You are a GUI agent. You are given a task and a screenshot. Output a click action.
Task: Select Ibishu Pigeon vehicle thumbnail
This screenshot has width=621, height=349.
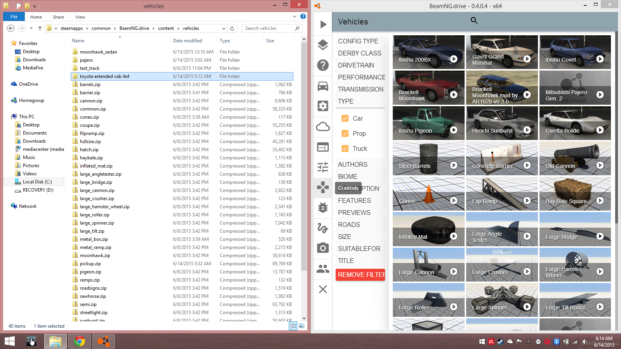428,123
